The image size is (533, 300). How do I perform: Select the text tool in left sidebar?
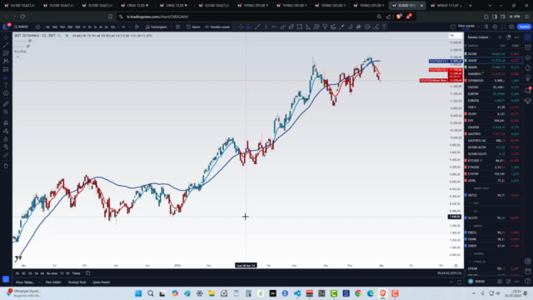[6, 85]
